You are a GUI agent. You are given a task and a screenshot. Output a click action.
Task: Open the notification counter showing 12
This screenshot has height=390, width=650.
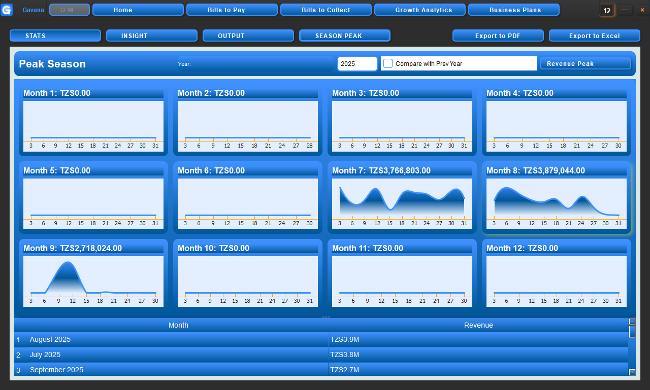tap(607, 10)
